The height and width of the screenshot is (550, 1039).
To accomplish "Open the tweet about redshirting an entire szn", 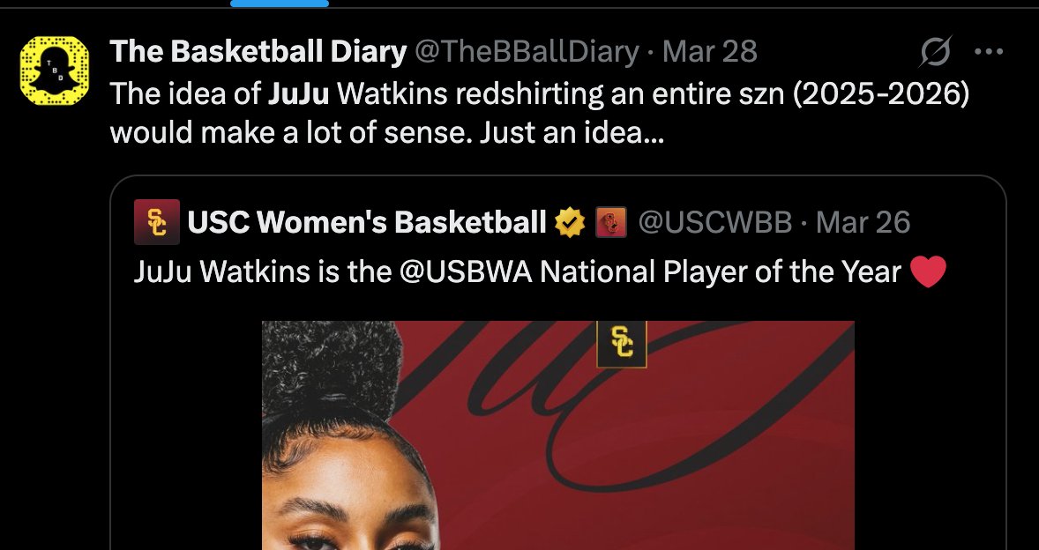I will coord(540,113).
